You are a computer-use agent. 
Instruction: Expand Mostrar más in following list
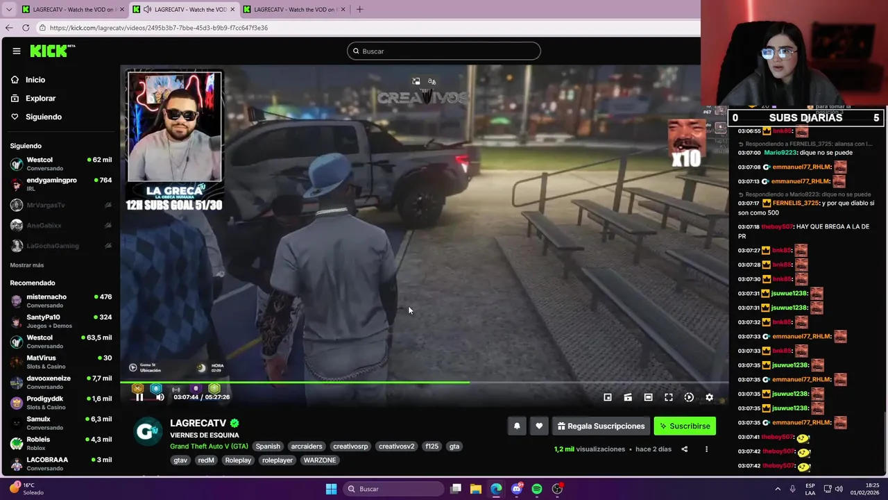tap(27, 265)
